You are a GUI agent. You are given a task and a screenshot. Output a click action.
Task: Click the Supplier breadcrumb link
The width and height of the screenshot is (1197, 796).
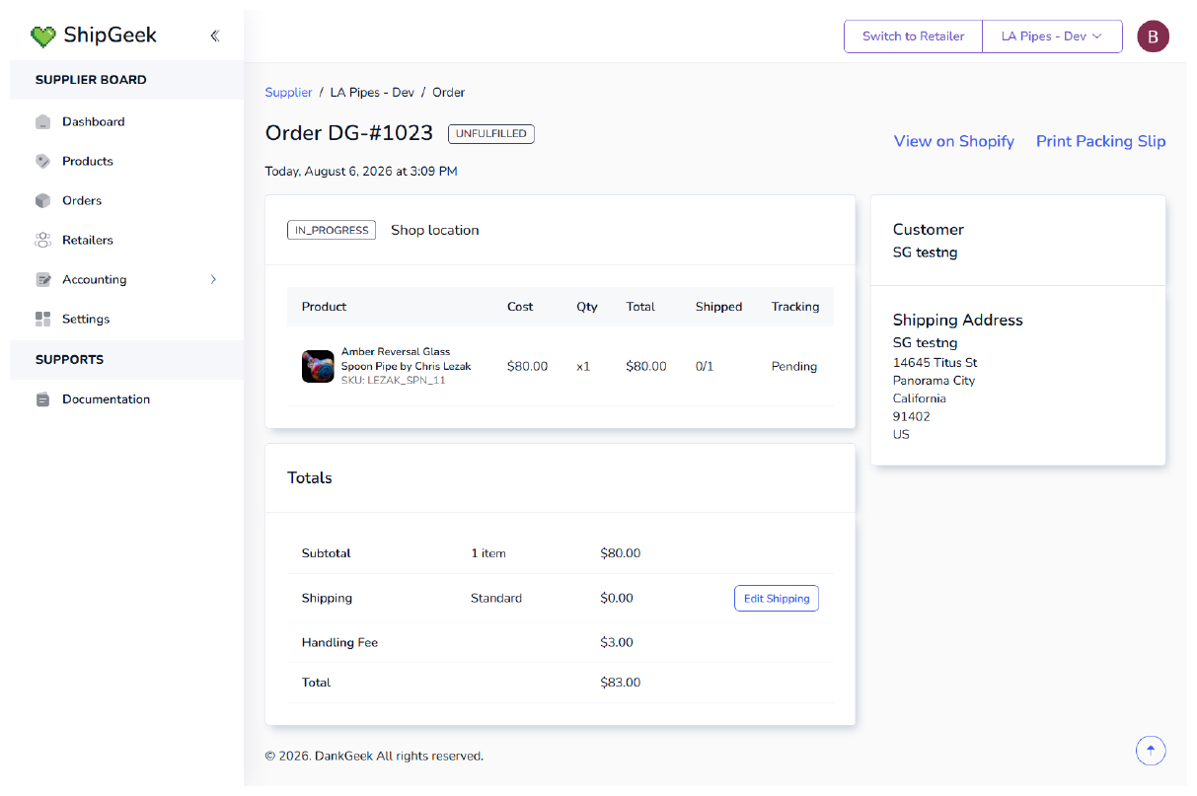tap(288, 92)
